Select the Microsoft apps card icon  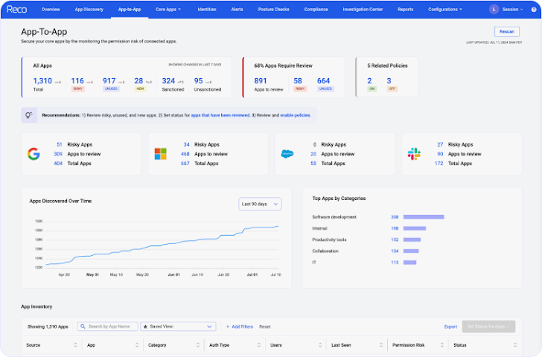160,154
